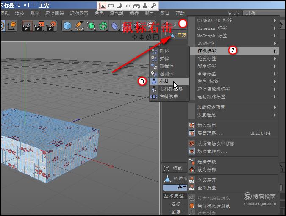Open the Bend deformer icon
286x216 pixels.
click(x=115, y=26)
